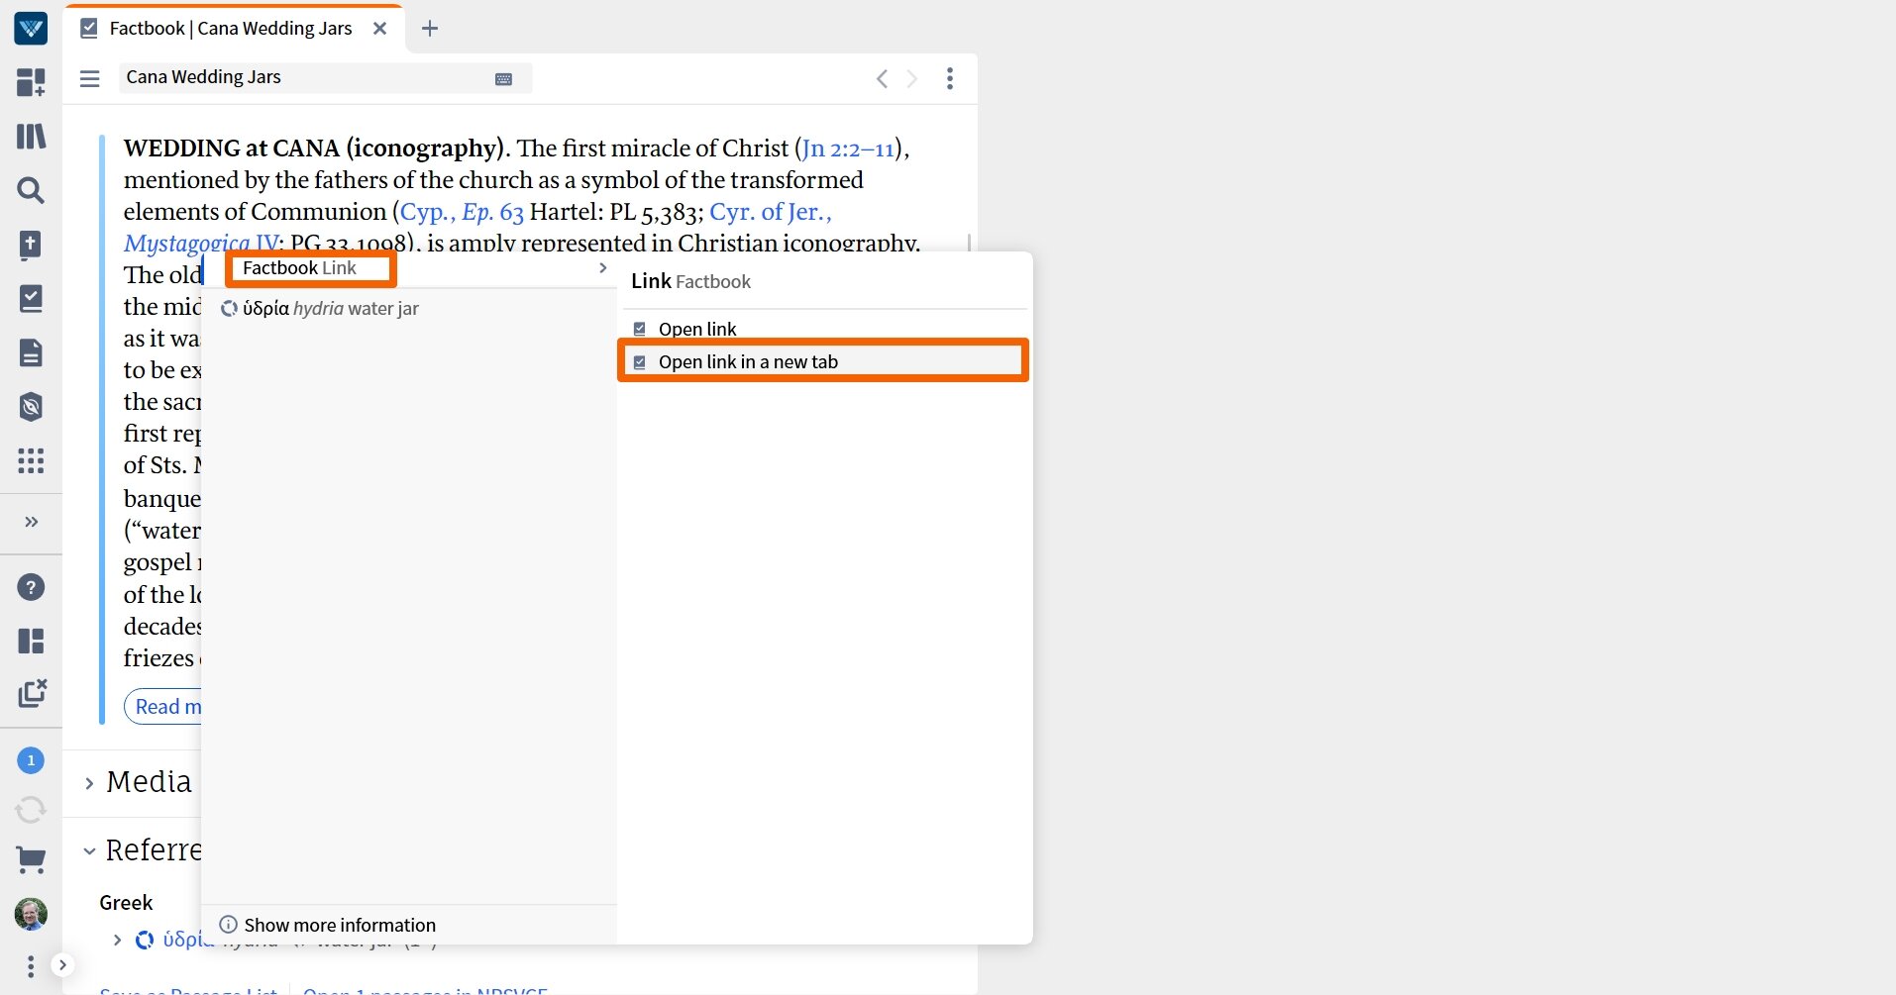Image resolution: width=1896 pixels, height=995 pixels.
Task: Open the notifications badge showing 1
Action: [31, 760]
